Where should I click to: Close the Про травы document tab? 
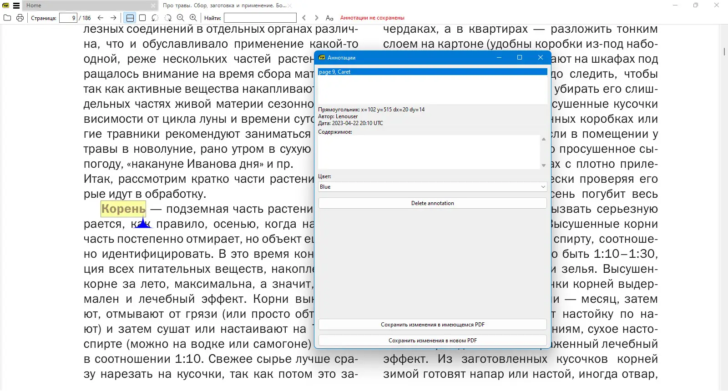click(x=290, y=5)
